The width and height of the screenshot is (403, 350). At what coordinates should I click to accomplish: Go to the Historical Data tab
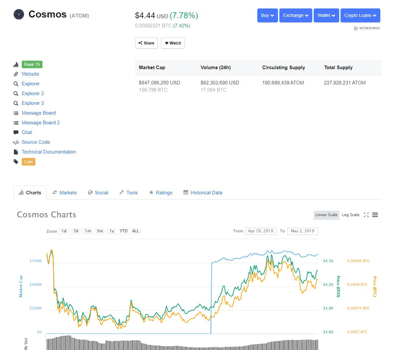pyautogui.click(x=203, y=193)
